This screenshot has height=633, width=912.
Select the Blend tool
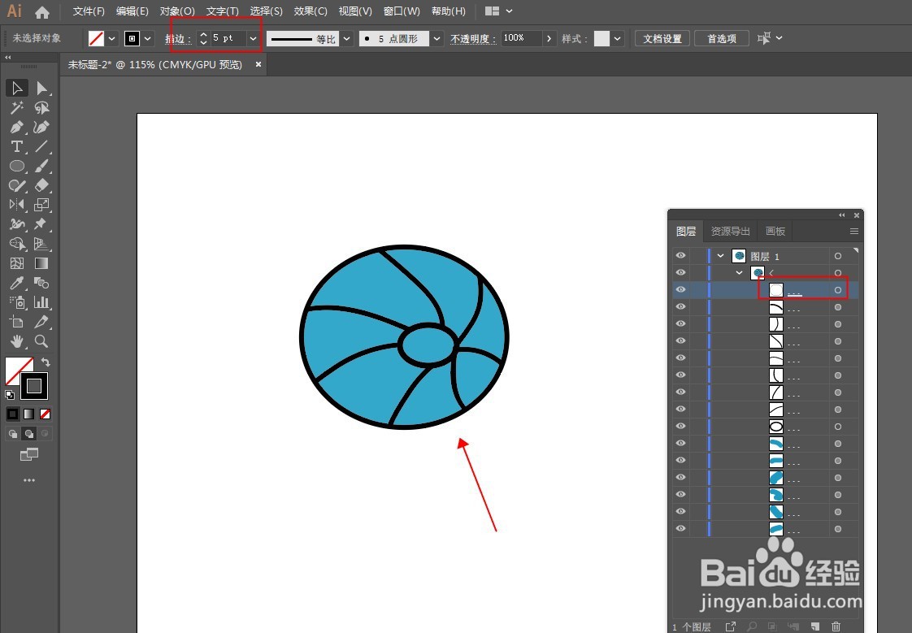point(41,283)
